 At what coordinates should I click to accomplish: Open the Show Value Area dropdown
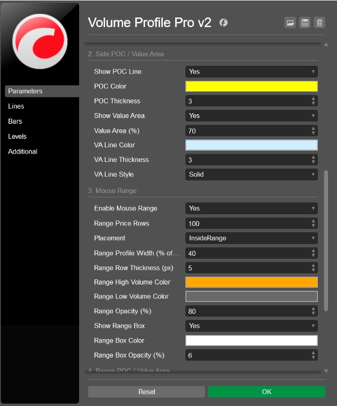(252, 116)
